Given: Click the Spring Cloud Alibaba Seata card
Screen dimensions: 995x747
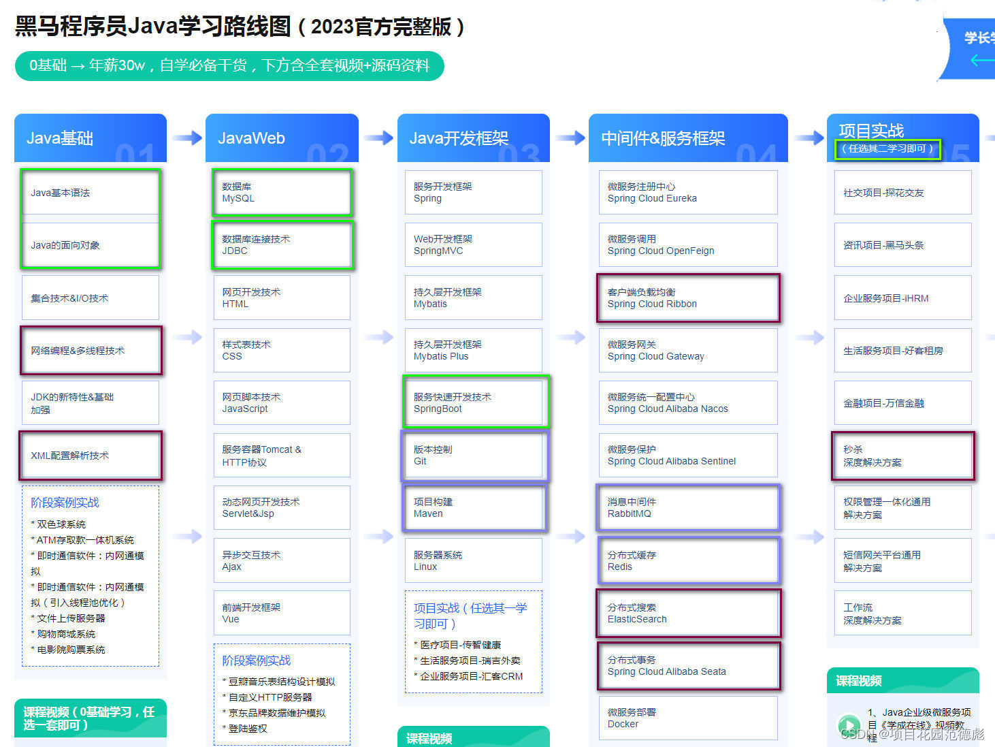Looking at the screenshot, I should 688,665.
